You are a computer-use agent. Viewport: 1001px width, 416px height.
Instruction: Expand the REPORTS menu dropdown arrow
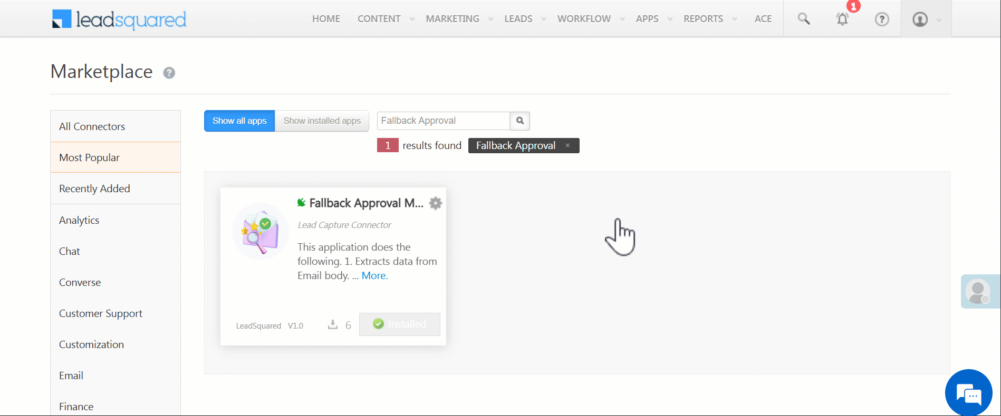point(735,19)
